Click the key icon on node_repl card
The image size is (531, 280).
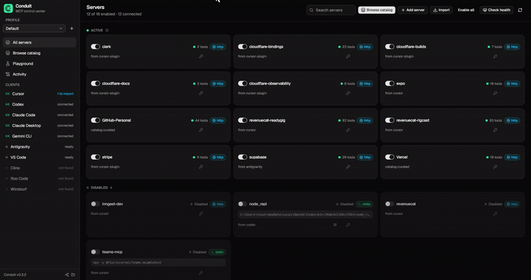(348, 225)
